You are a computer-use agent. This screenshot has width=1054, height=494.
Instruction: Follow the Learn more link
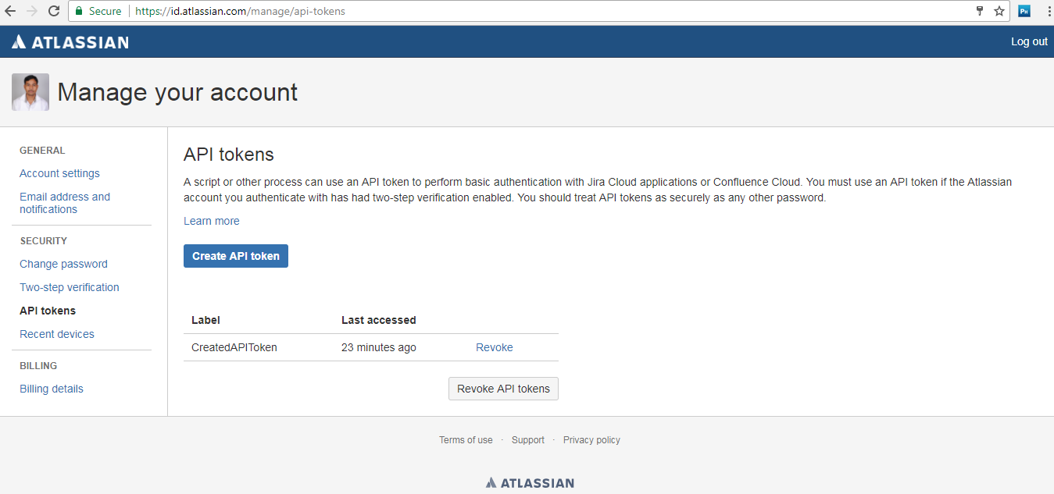[x=212, y=221]
